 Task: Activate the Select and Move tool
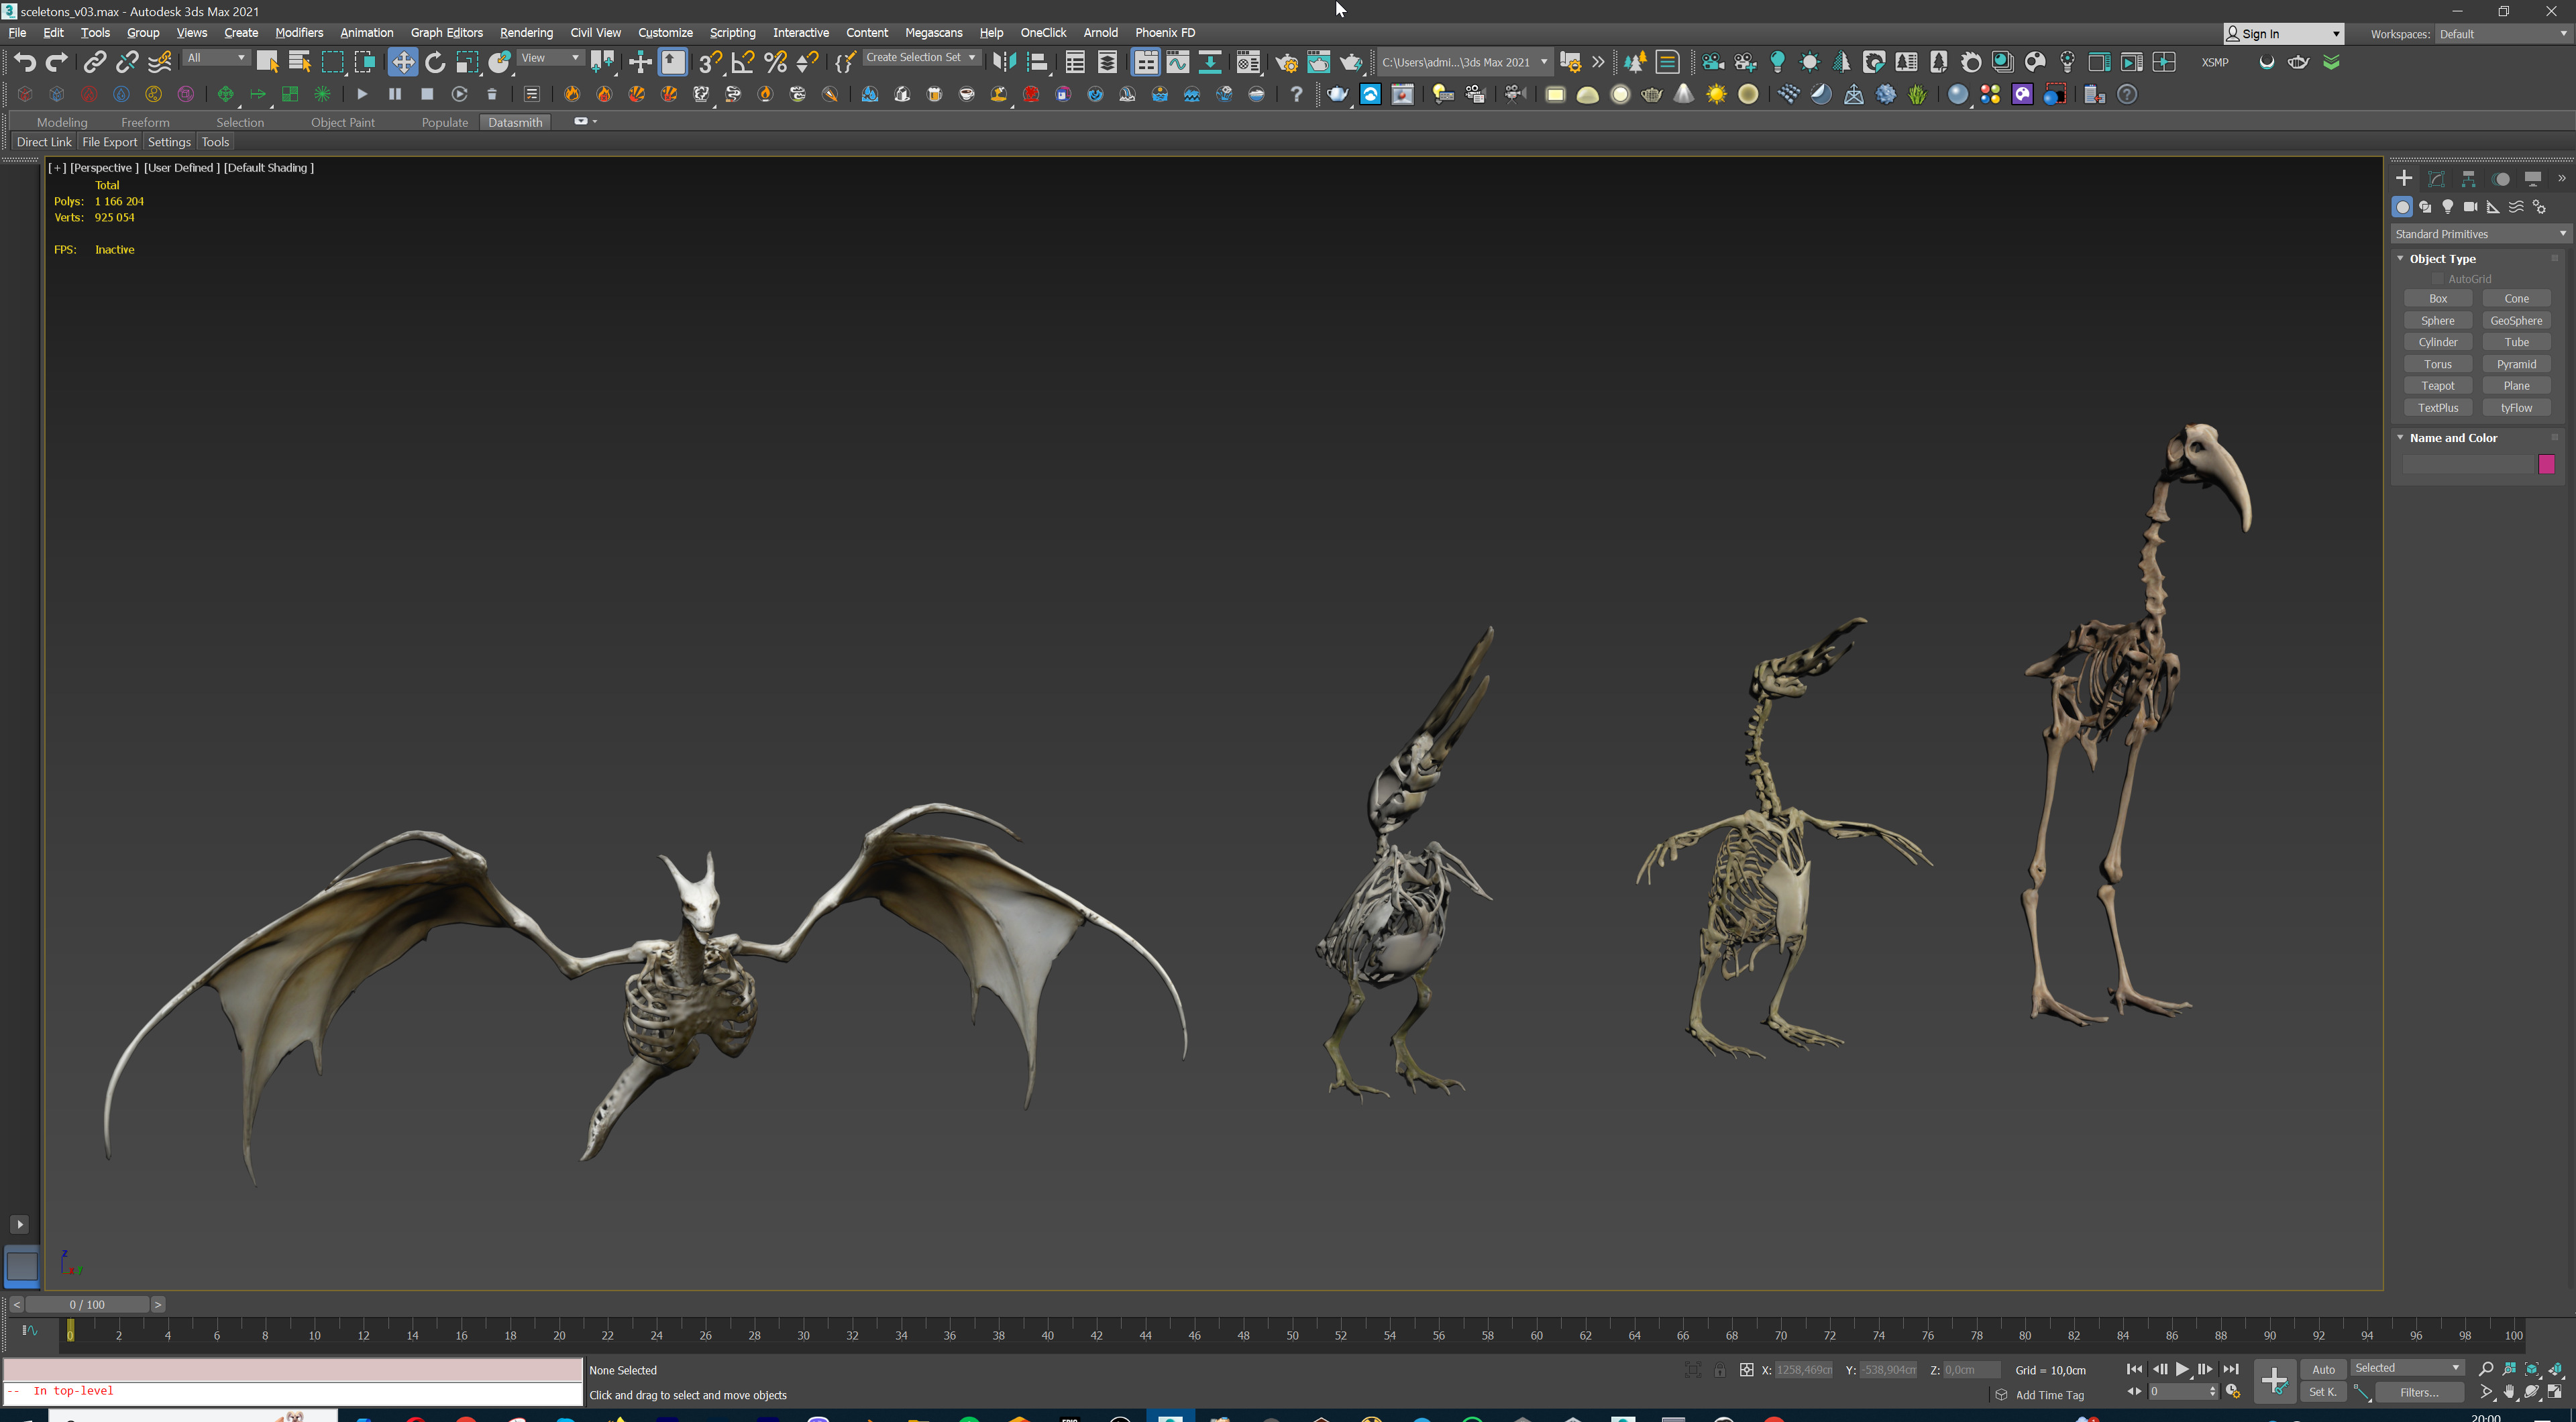[402, 62]
